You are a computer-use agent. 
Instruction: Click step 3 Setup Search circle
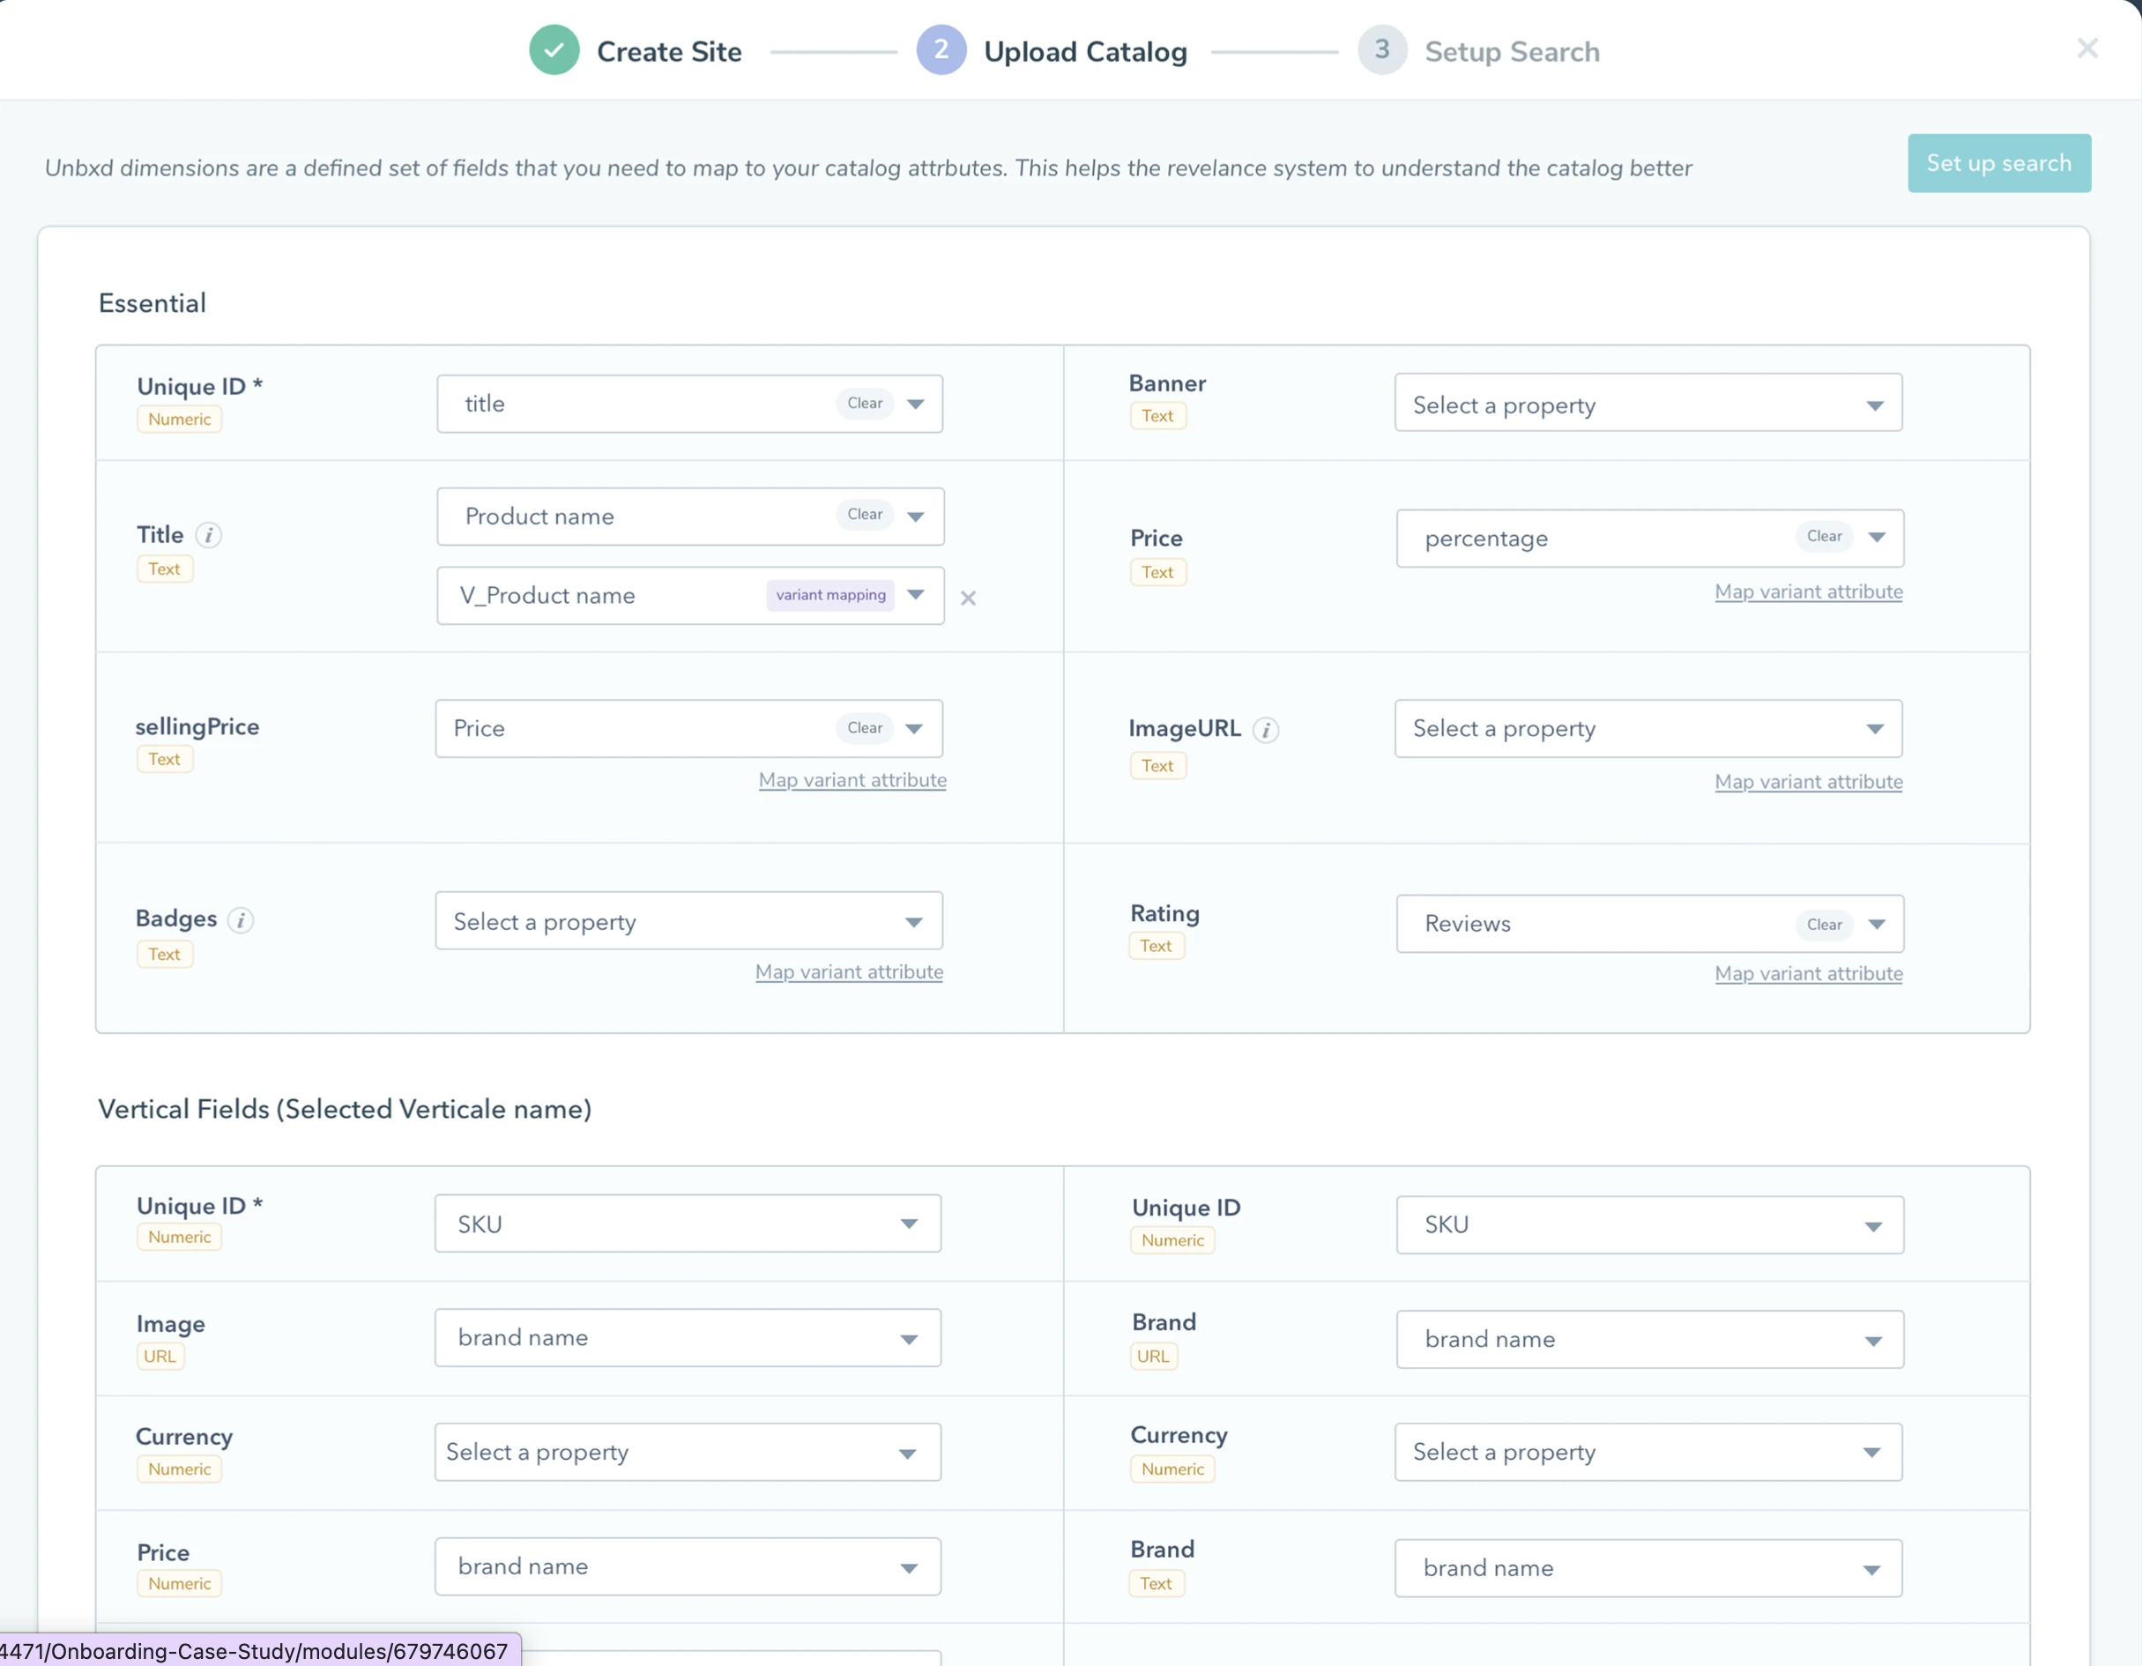pyautogui.click(x=1381, y=50)
